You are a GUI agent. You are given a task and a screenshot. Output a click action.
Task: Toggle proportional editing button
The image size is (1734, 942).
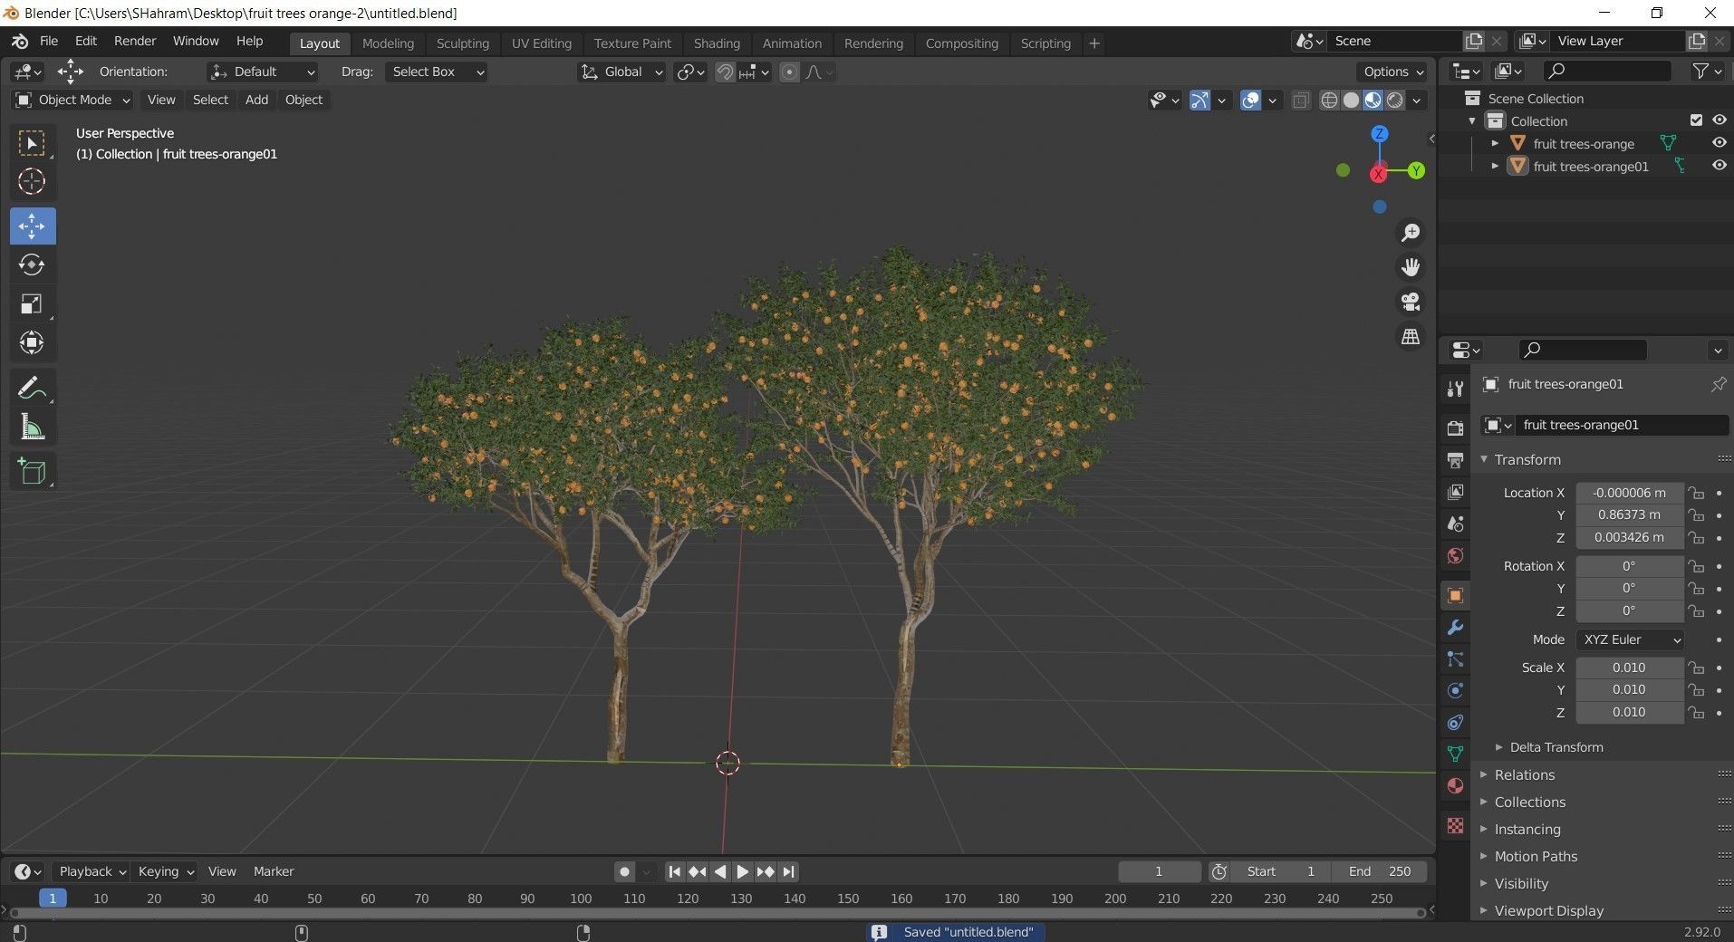[789, 72]
